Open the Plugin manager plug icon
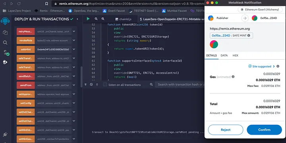 click(5, 134)
